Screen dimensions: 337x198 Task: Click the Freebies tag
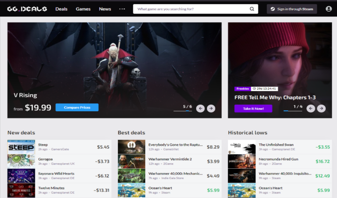pos(242,89)
